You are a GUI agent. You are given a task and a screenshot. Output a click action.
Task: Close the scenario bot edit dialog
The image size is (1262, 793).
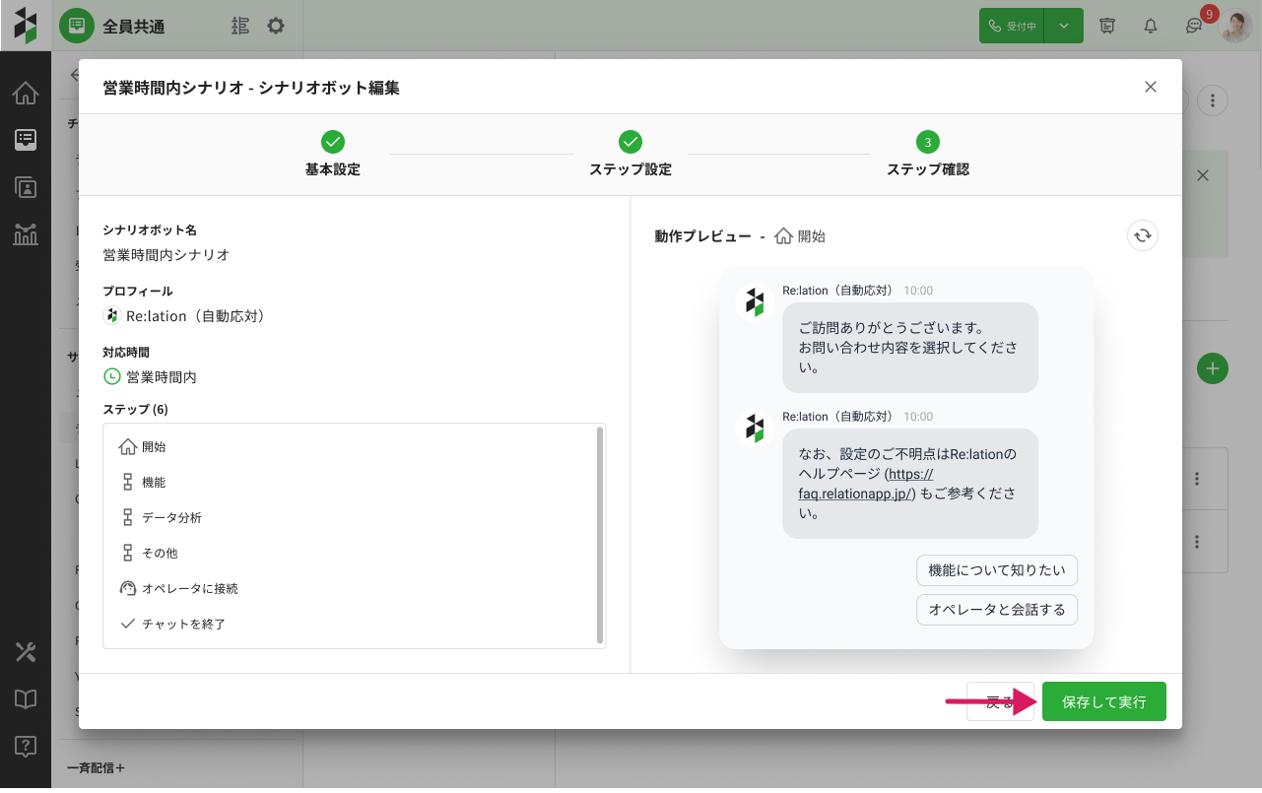tap(1150, 87)
